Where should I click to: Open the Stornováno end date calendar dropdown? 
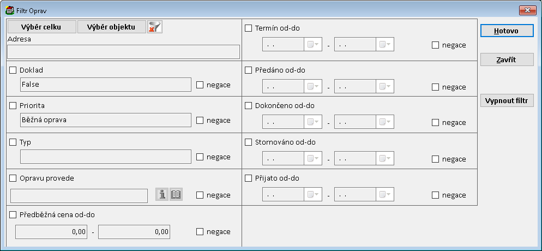385,159
